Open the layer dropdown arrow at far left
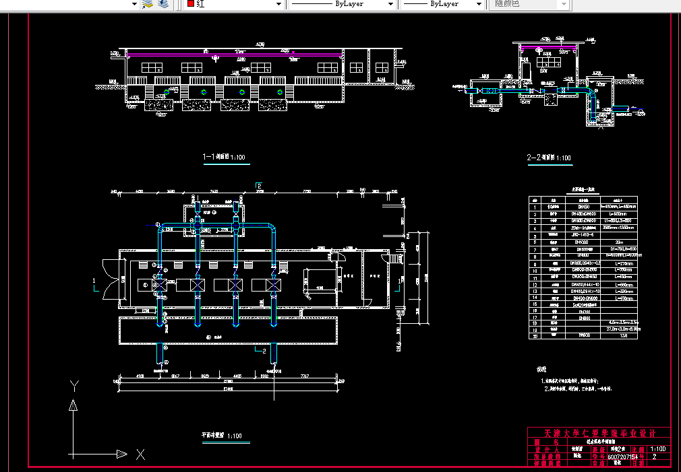Viewport: 681px width, 472px height. point(134,4)
